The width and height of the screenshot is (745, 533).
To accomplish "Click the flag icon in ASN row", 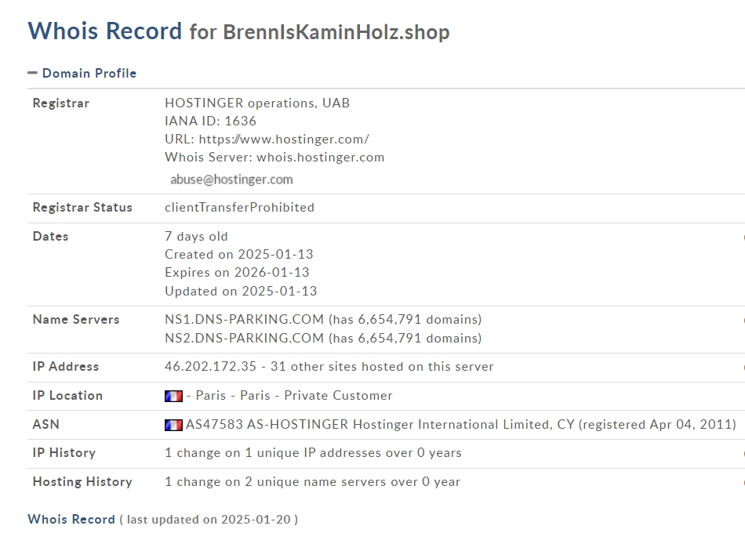I will [x=173, y=425].
